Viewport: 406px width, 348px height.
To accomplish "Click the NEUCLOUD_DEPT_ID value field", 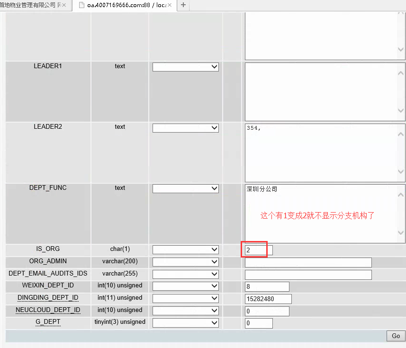I will click(267, 311).
